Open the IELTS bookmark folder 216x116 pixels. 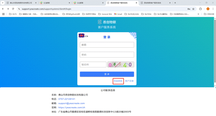13,14
